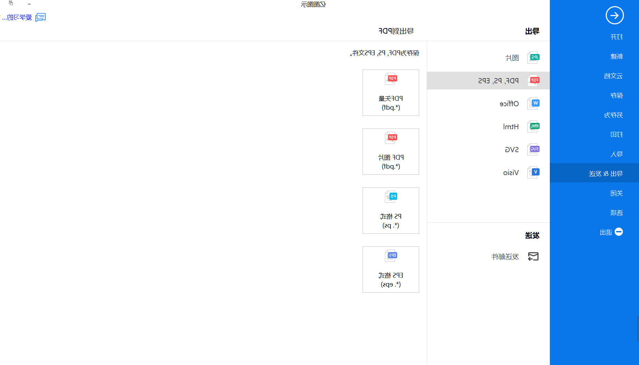The image size is (639, 365).
Task: Click the 退出 exit item
Action: coord(611,232)
